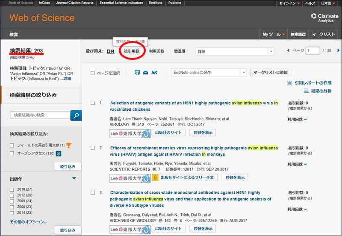Viewport: 342px width, 236px height.
Task: Open マークリスト in navigation bar
Action: tap(323, 34)
